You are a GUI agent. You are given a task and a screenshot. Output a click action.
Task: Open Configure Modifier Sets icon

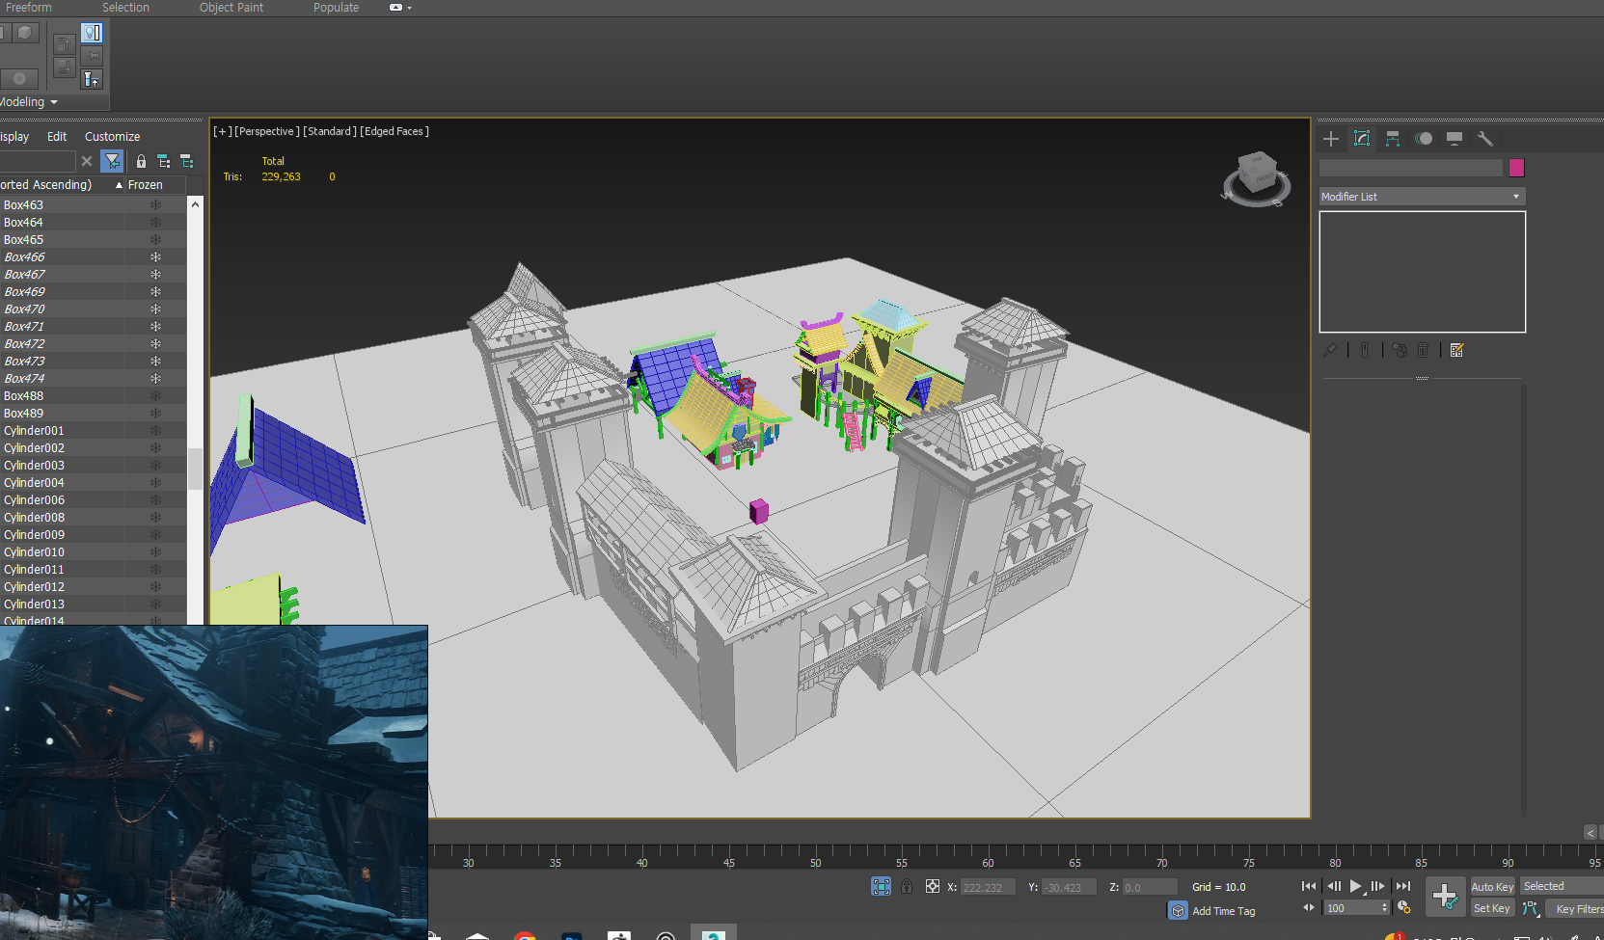pyautogui.click(x=1457, y=350)
